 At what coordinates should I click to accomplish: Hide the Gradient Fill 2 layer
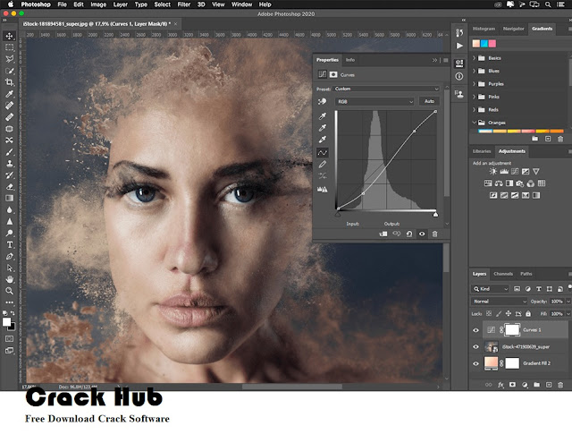click(475, 363)
